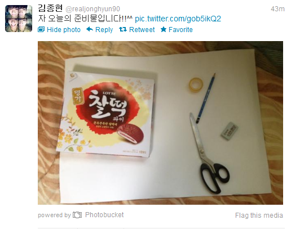Mark tweet as Favorite via text
291x229 pixels.
180,30
